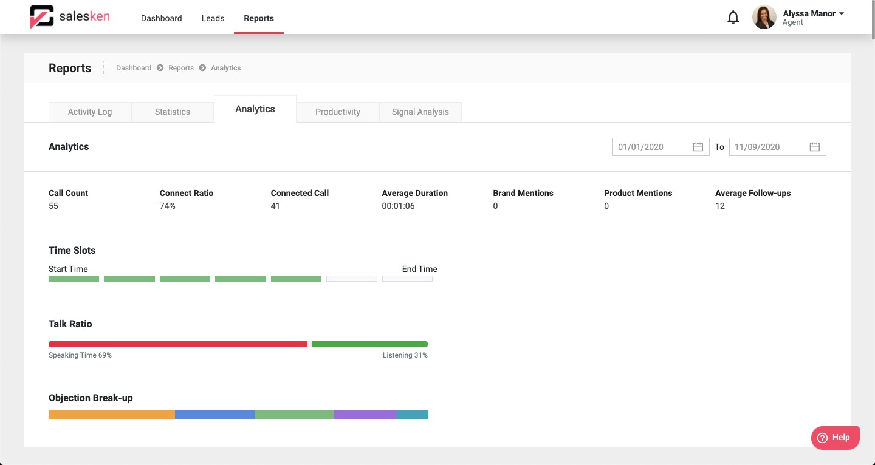875x465 pixels.
Task: Switch to the Statistics tab
Action: click(x=173, y=112)
